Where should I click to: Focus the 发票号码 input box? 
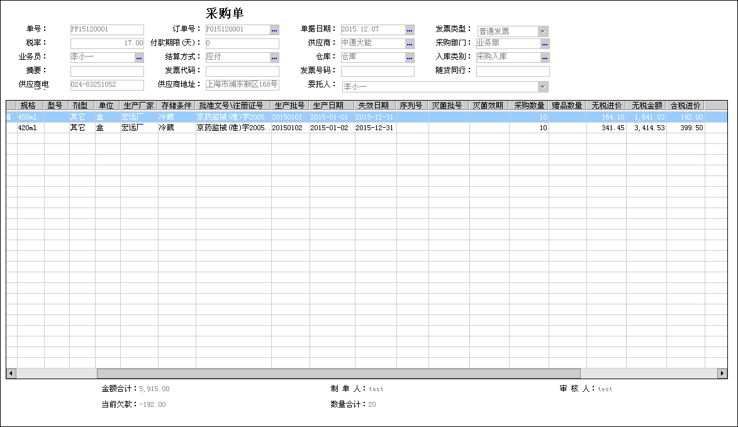pos(377,72)
